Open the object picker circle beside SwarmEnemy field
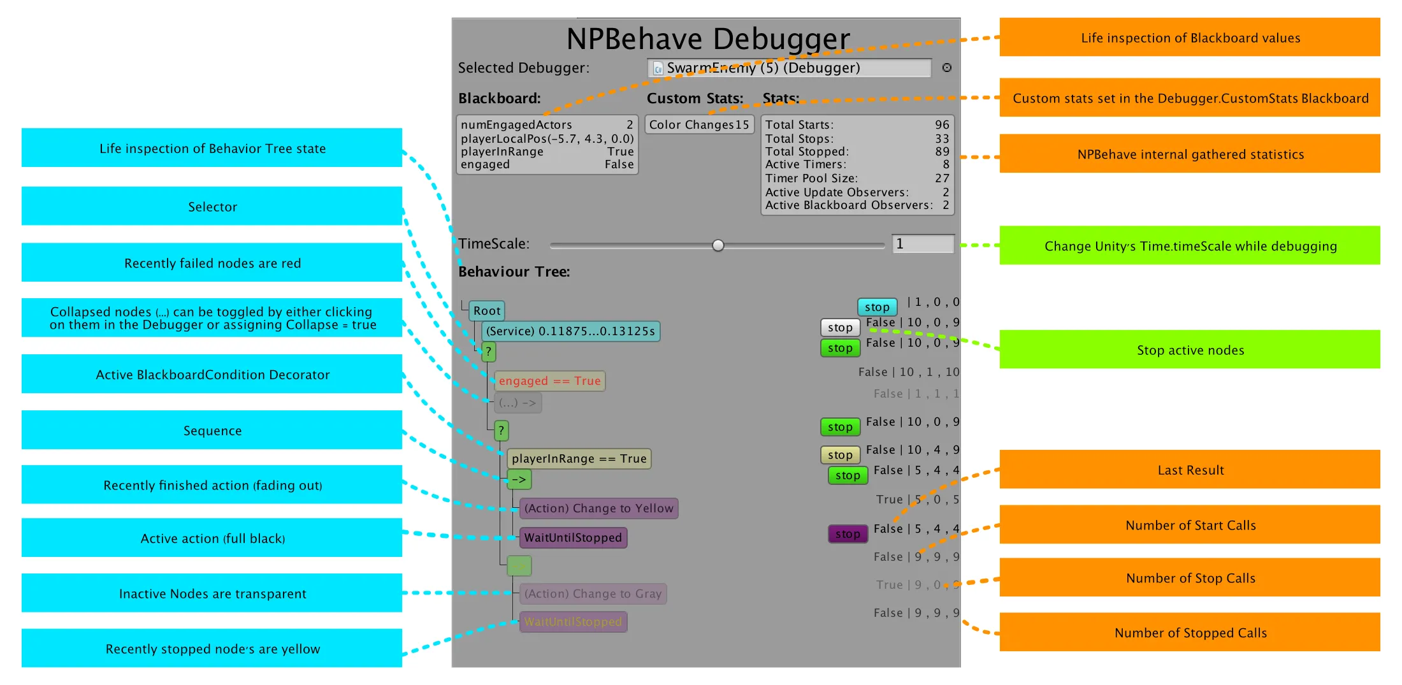The width and height of the screenshot is (1402, 685). [x=947, y=68]
